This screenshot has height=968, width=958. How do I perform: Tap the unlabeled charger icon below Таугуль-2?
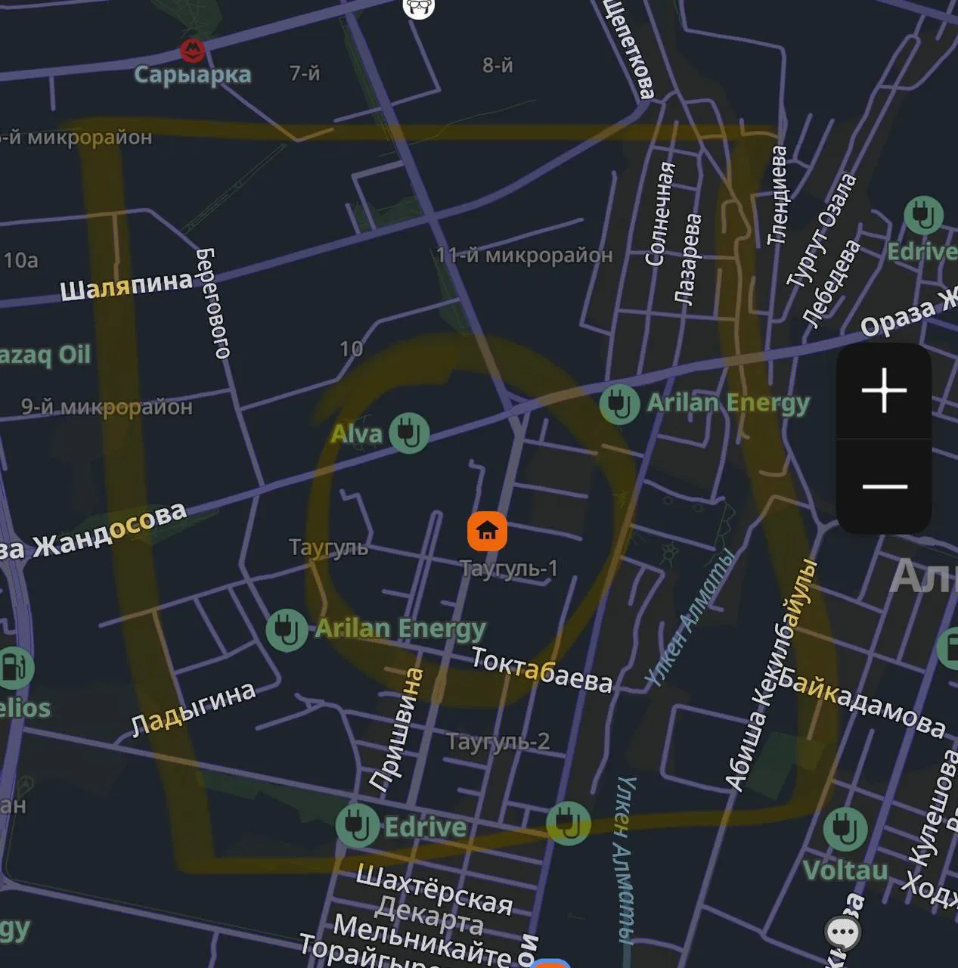568,823
